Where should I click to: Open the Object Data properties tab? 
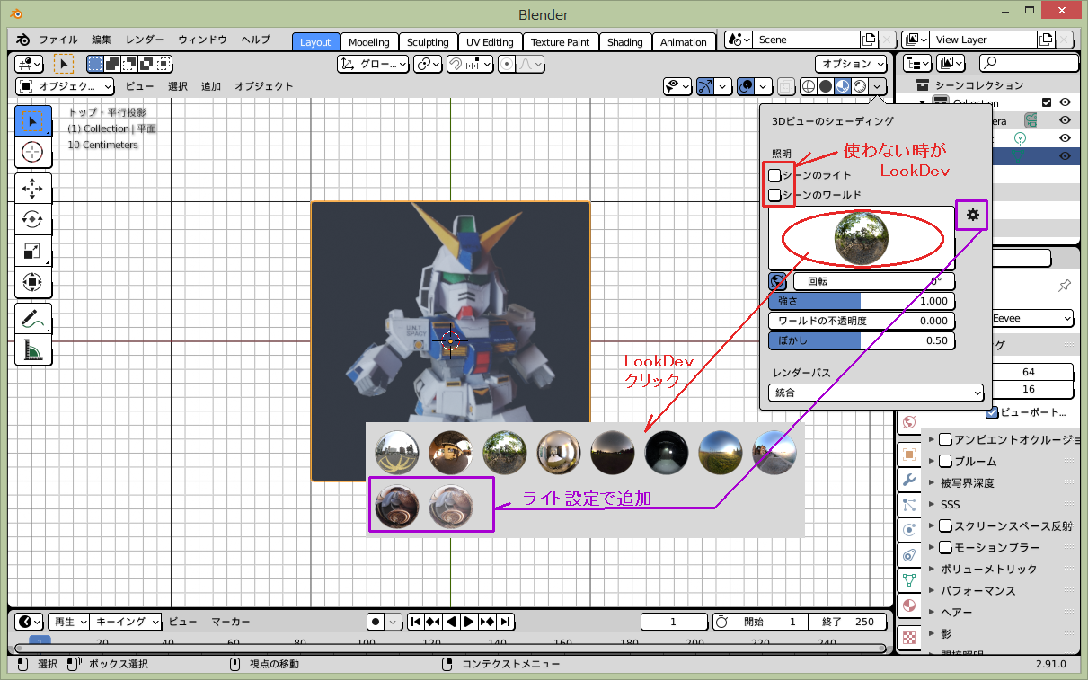909,580
